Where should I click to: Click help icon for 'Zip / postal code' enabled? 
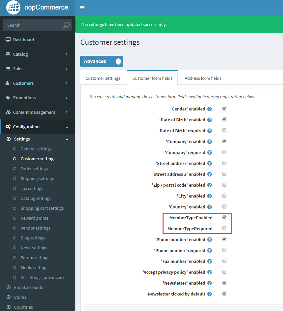(210, 185)
